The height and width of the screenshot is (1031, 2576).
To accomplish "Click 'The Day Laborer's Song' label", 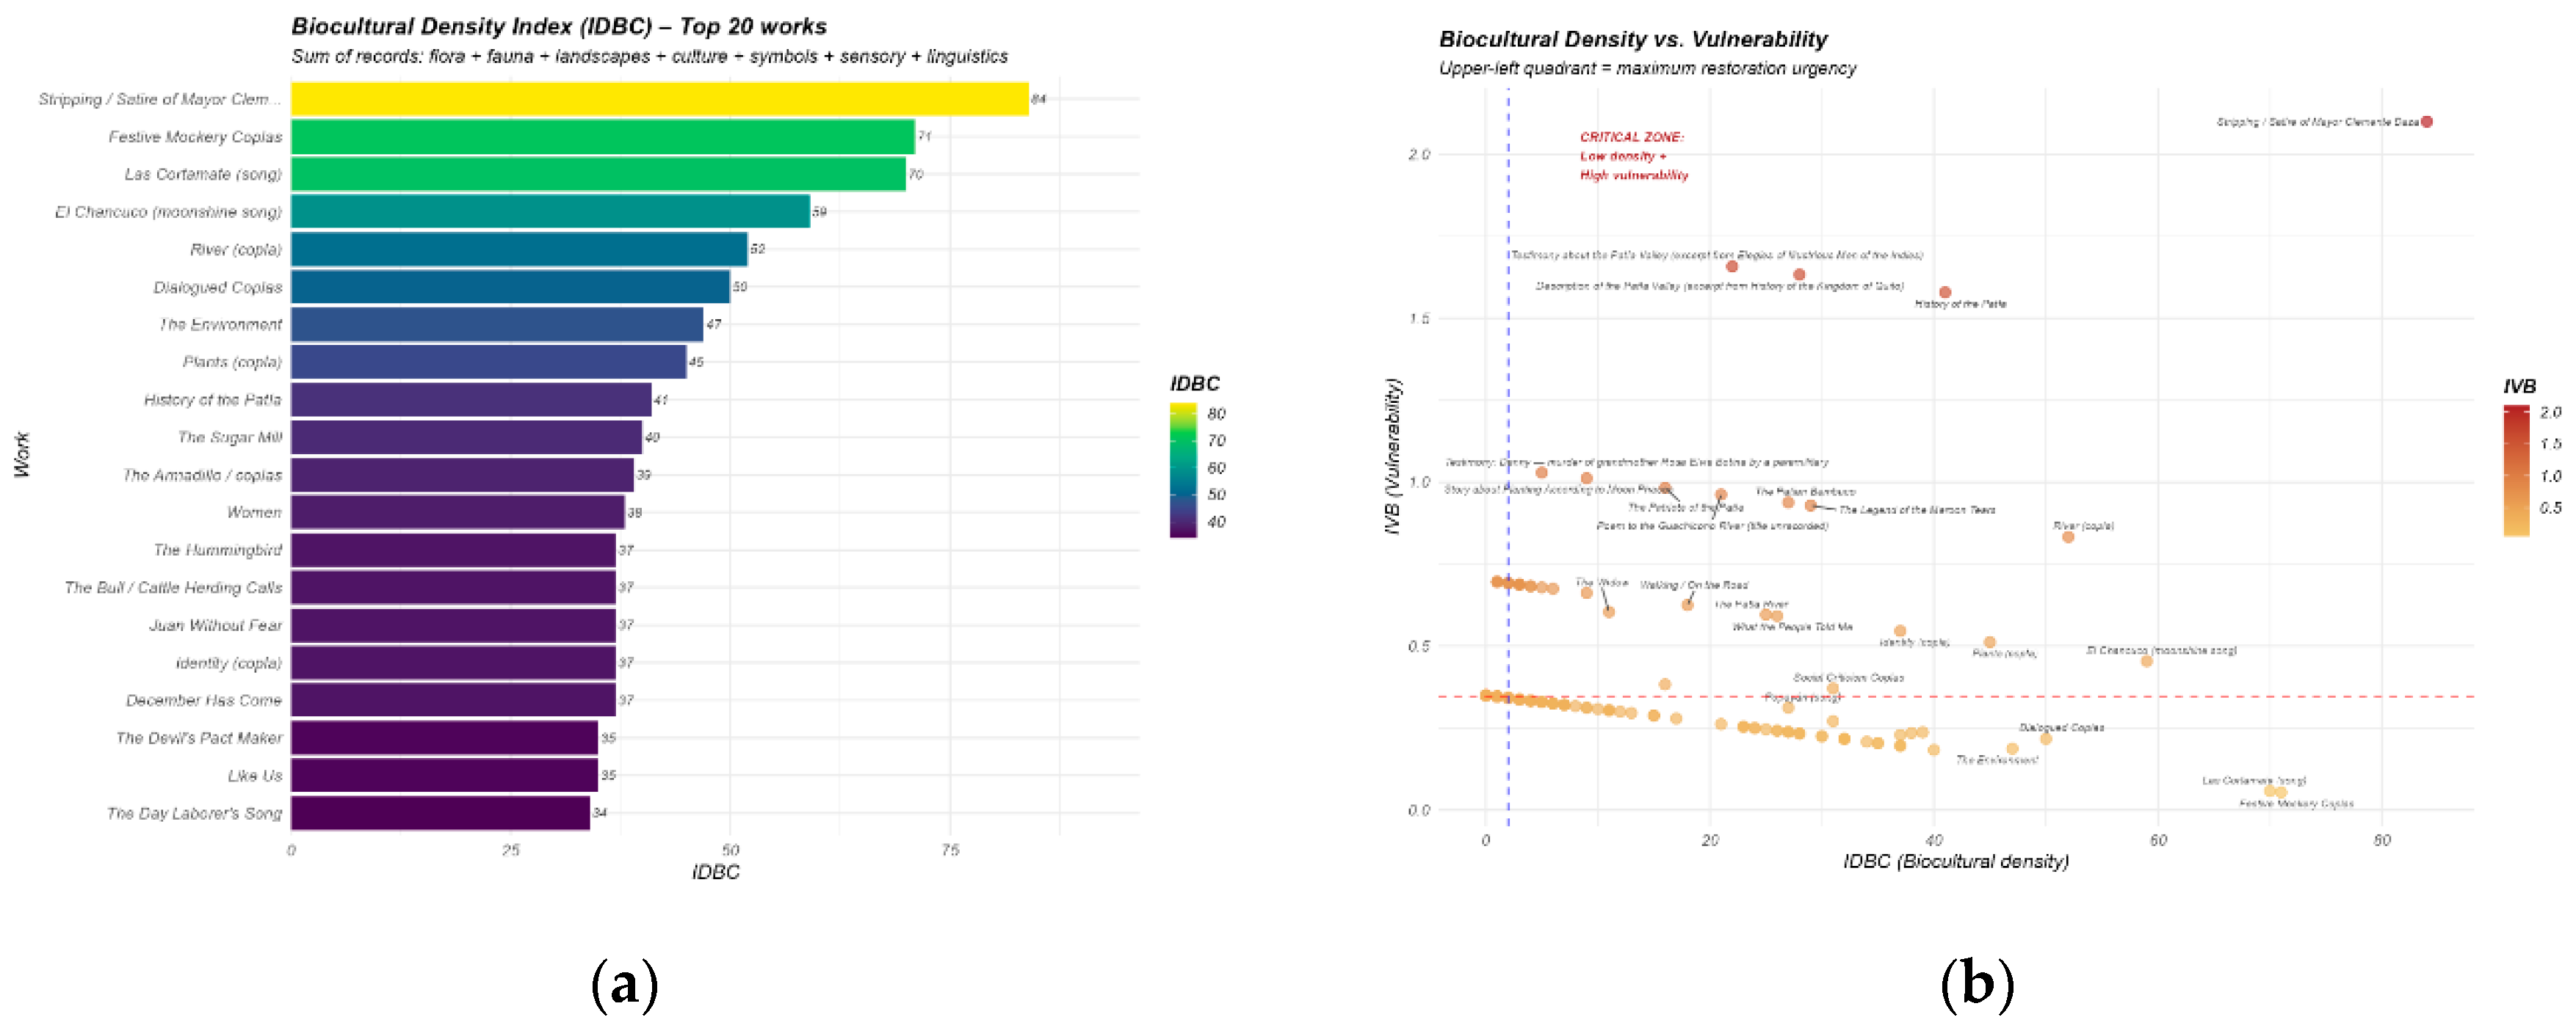I will point(194,813).
